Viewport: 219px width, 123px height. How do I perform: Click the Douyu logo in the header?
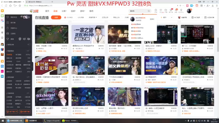(34, 11)
